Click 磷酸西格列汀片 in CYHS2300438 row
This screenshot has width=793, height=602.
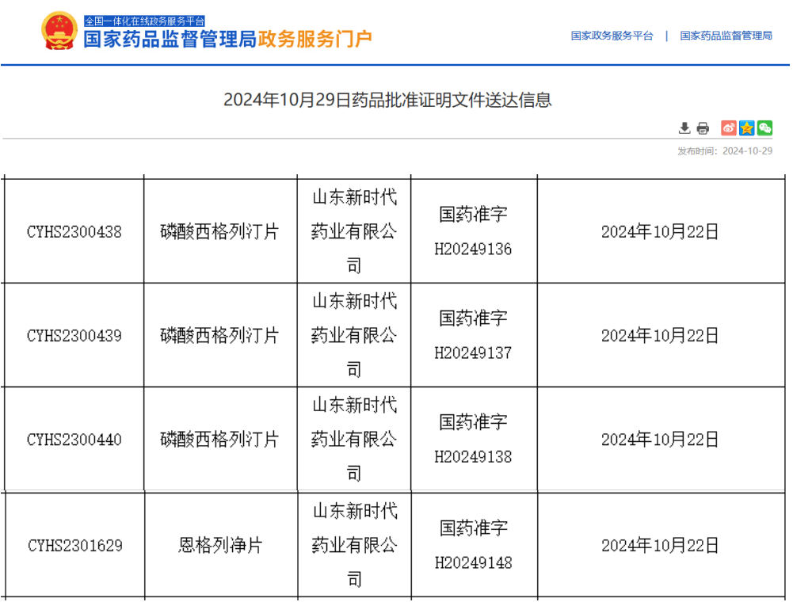pos(220,232)
